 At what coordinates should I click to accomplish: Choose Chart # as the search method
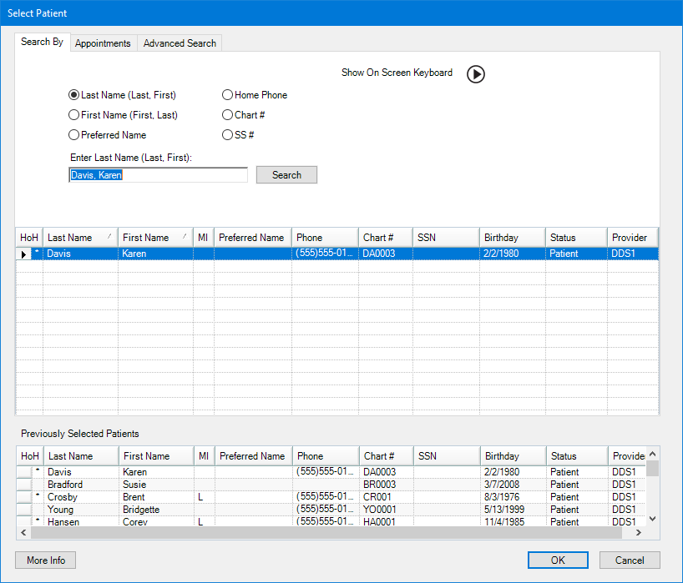pos(227,114)
